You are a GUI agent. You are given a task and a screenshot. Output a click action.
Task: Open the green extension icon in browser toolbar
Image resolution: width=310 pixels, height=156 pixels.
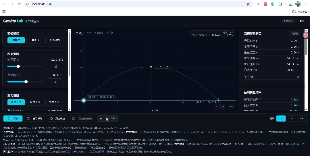click(273, 4)
